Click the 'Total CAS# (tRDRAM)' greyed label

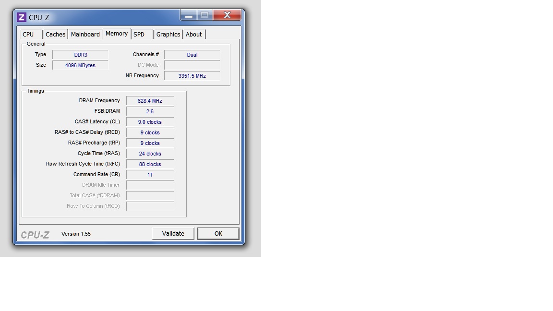coord(95,195)
